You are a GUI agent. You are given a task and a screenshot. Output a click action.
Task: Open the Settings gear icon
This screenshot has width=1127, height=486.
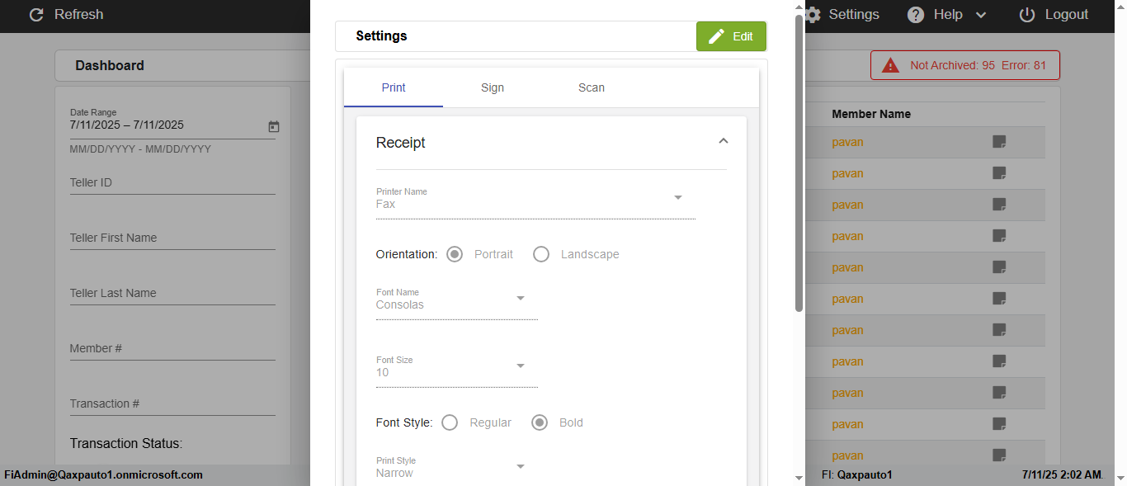813,15
